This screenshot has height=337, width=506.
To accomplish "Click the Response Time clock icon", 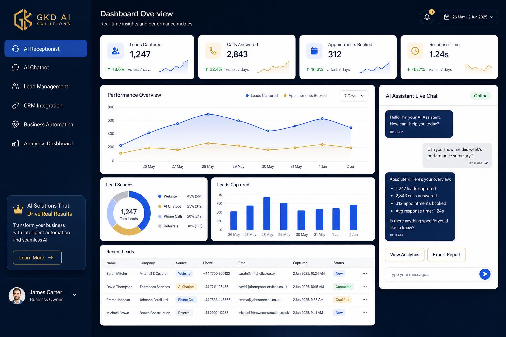I will [415, 51].
